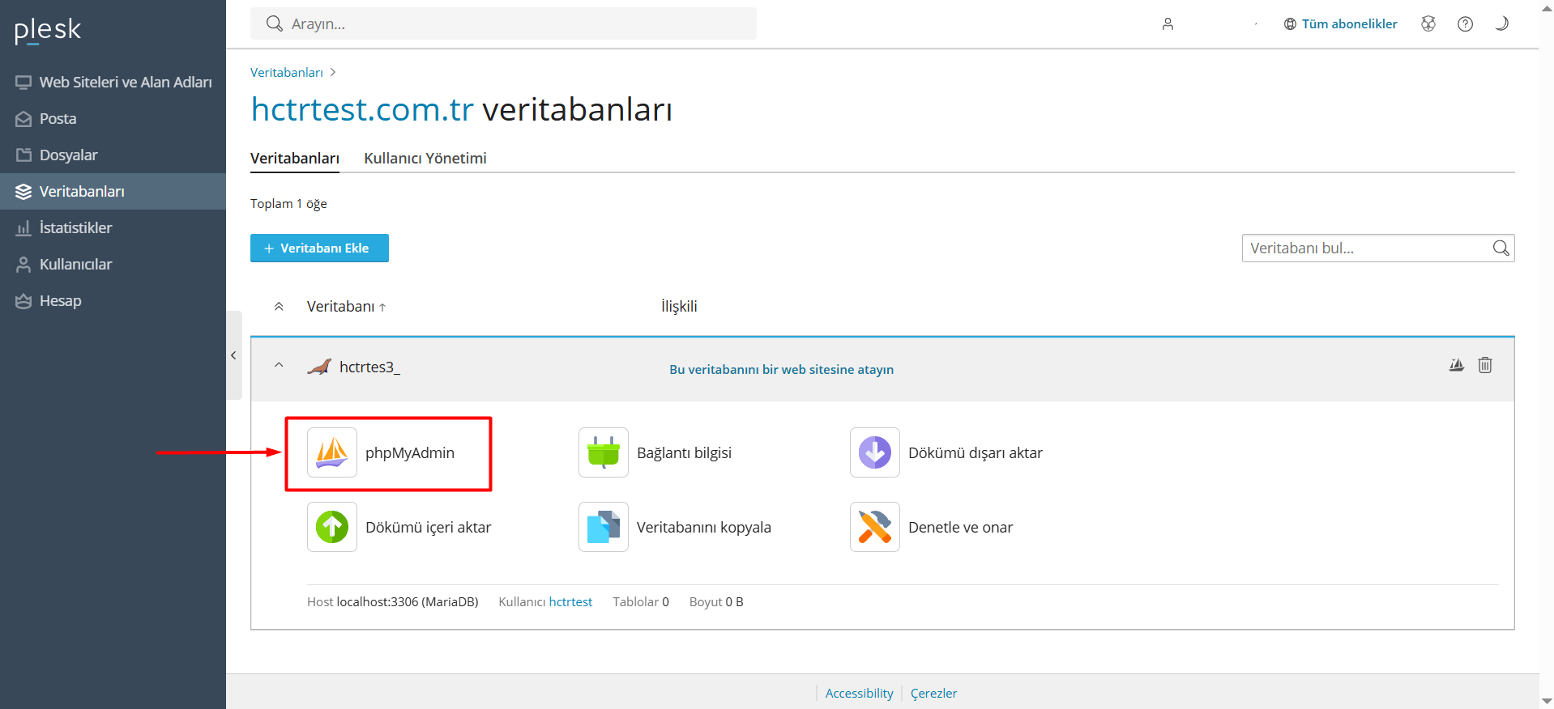1554x709 pixels.
Task: Click Host localhost:3306 (MariaDB) text
Action: point(392,601)
